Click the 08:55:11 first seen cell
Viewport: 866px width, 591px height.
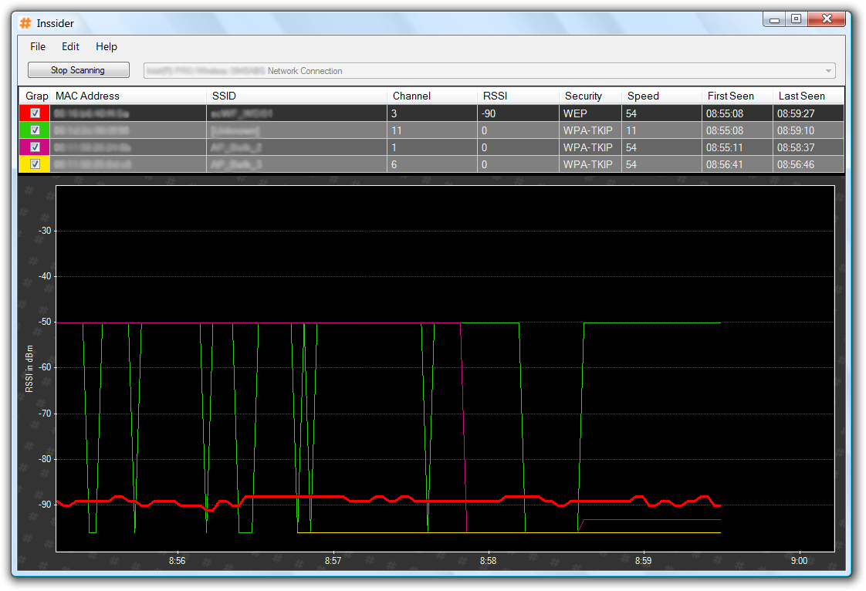(737, 147)
